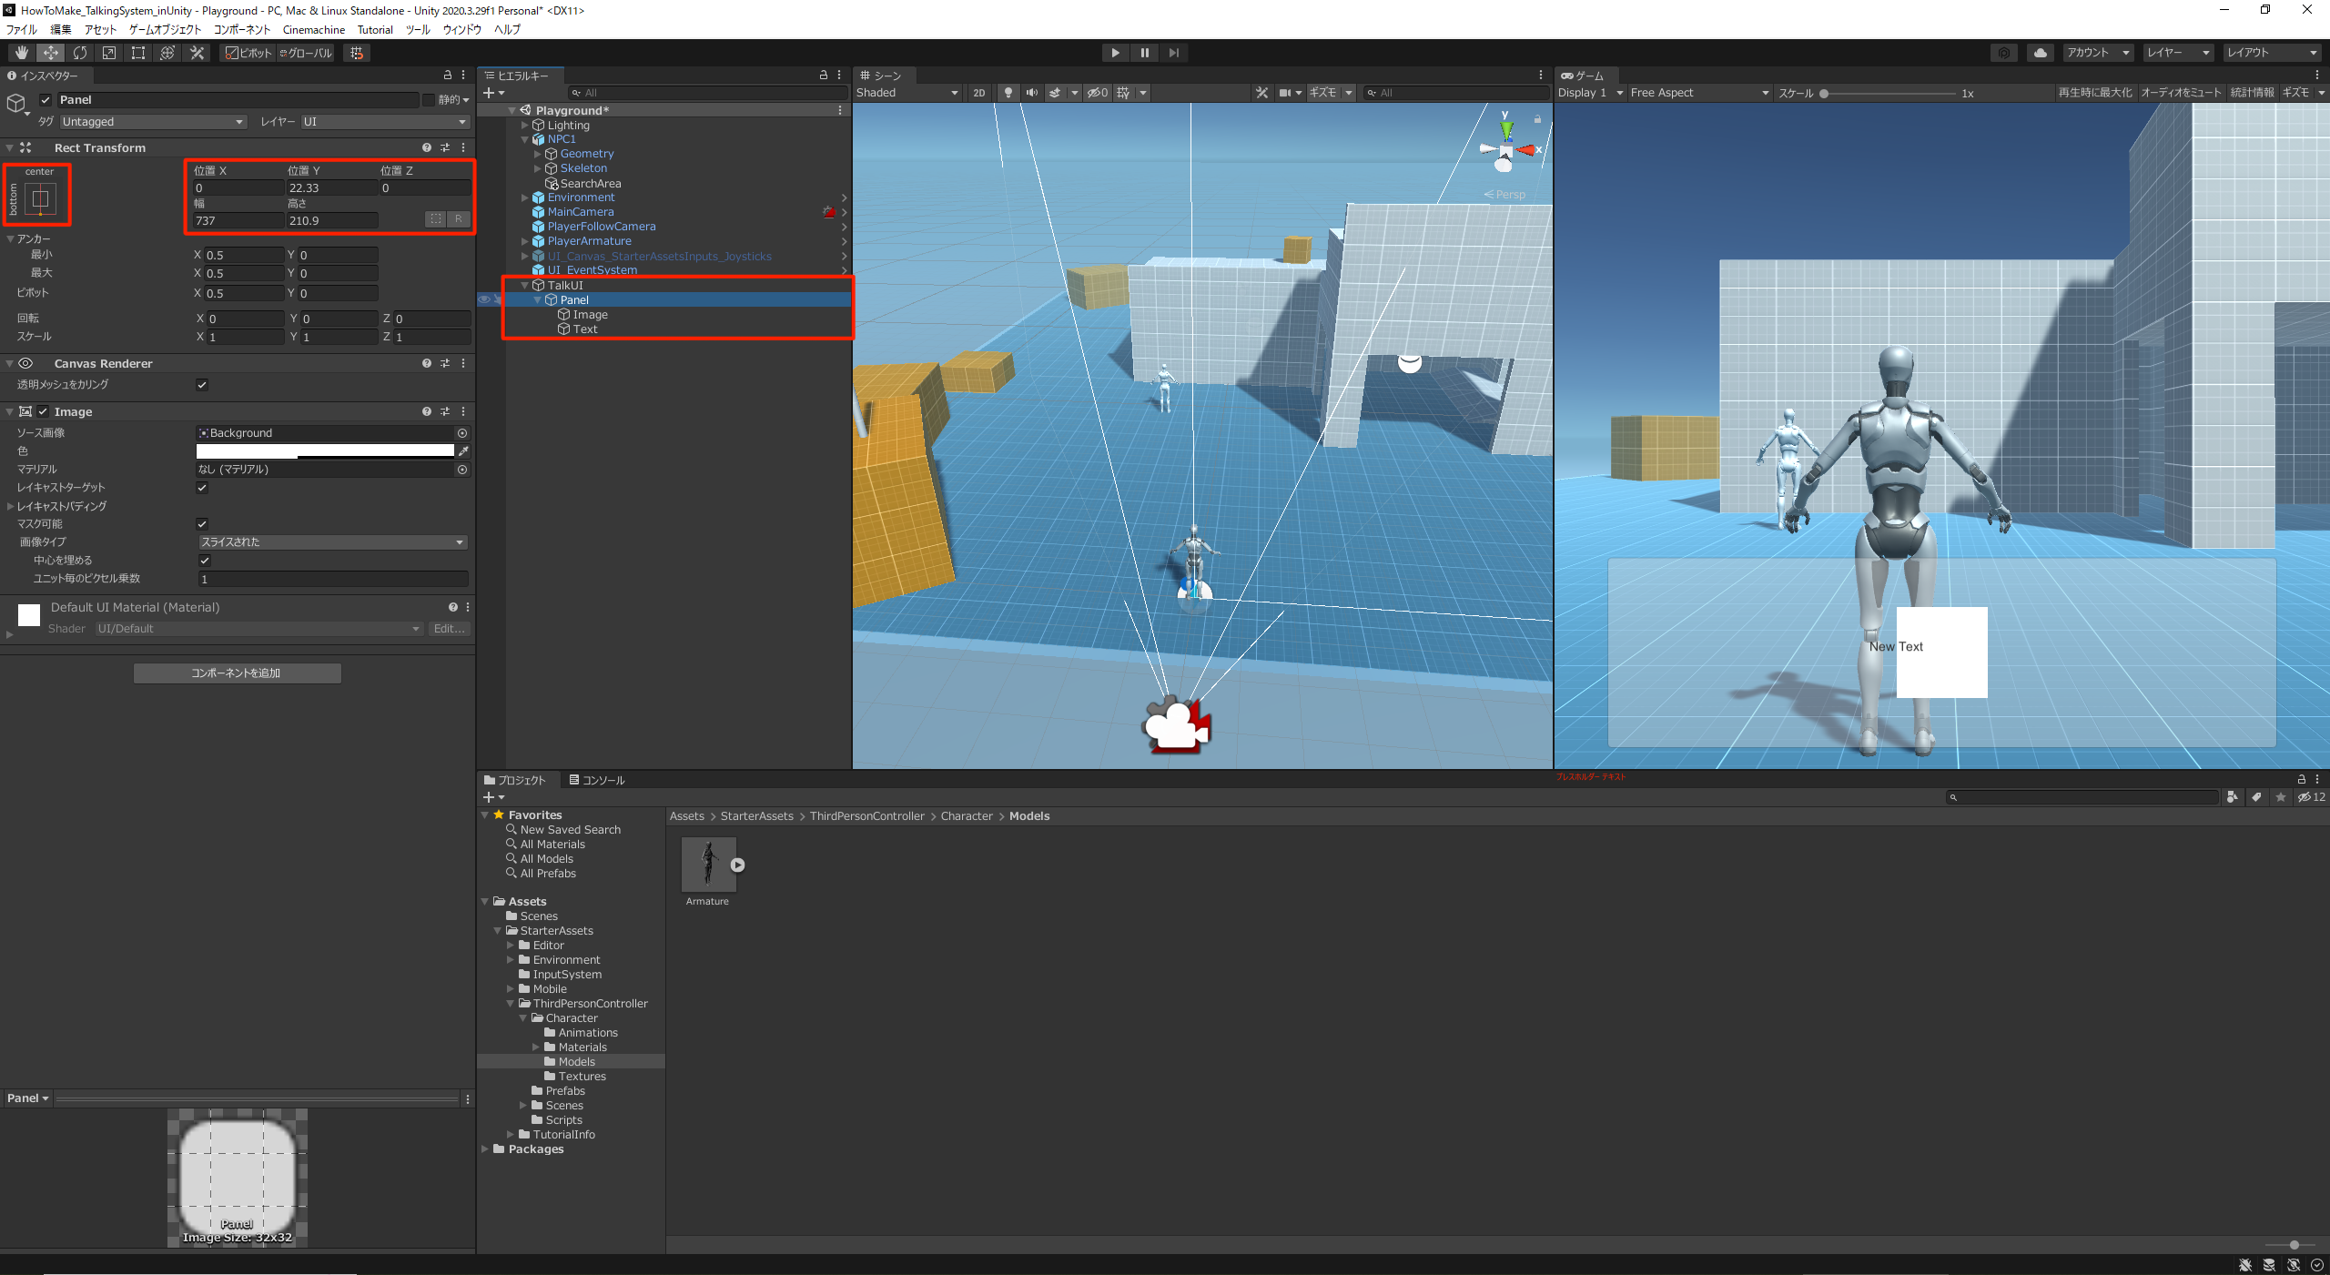Collapse the NPC1 hierarchy node
The width and height of the screenshot is (2330, 1275).
pyautogui.click(x=525, y=140)
